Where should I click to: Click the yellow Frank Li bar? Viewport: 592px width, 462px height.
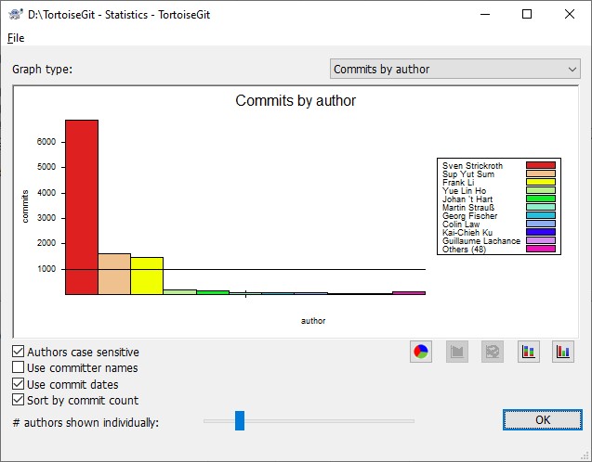(147, 276)
